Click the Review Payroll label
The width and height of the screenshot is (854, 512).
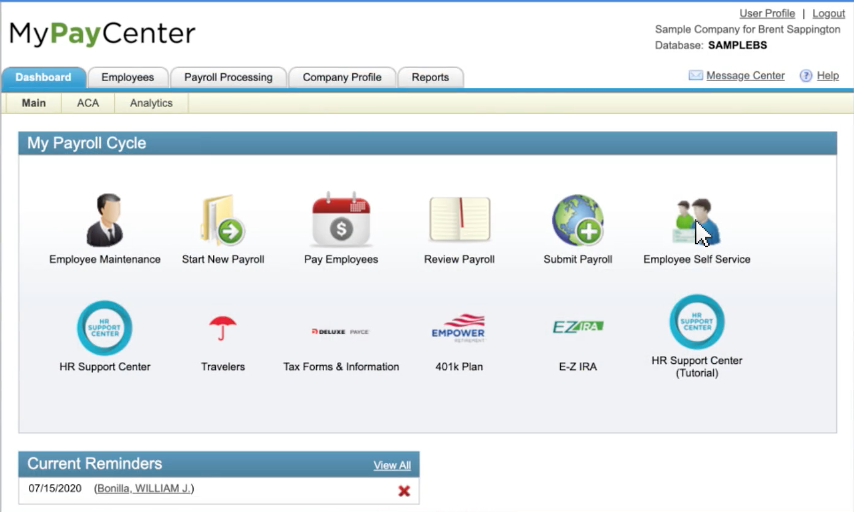point(459,259)
